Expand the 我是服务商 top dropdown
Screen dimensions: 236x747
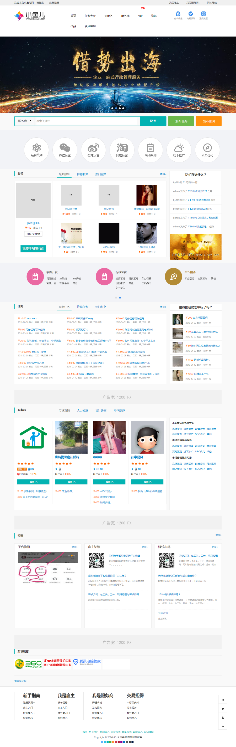click(193, 3)
